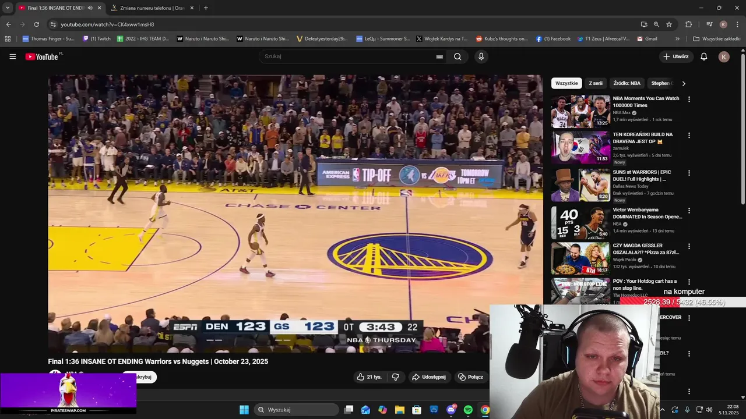Open Chrome profile K avatar
Image resolution: width=746 pixels, height=419 pixels.
(723, 24)
